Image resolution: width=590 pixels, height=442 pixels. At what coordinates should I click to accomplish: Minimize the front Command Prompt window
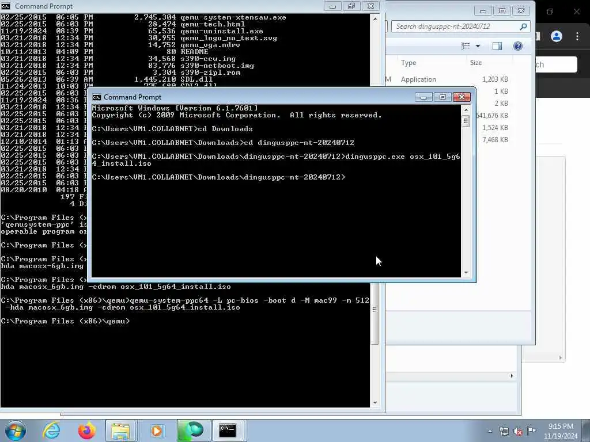tap(423, 97)
